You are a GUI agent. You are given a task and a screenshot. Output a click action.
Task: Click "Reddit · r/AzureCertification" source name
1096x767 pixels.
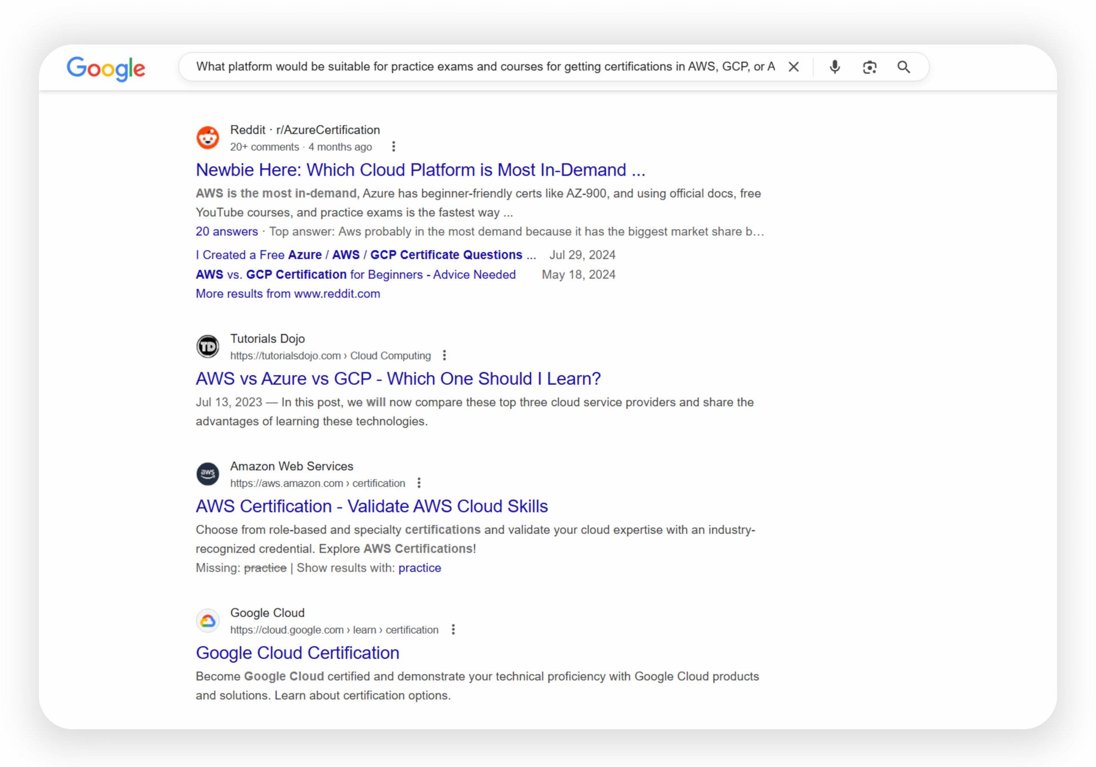coord(305,130)
